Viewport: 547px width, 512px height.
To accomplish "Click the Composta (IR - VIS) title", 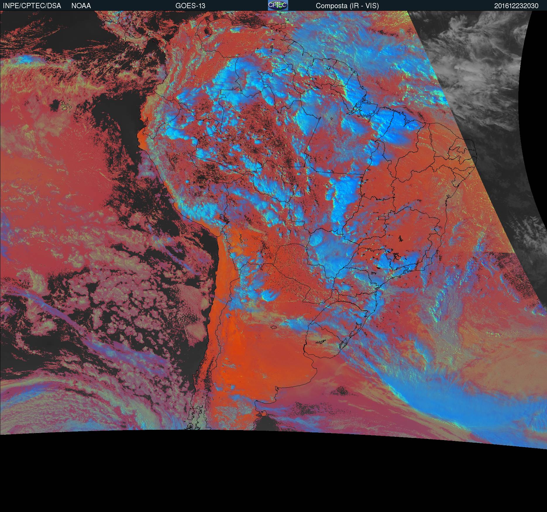I will click(x=347, y=6).
